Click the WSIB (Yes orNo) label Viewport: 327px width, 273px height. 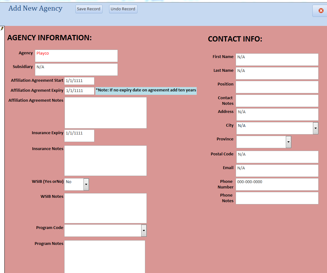point(48,182)
